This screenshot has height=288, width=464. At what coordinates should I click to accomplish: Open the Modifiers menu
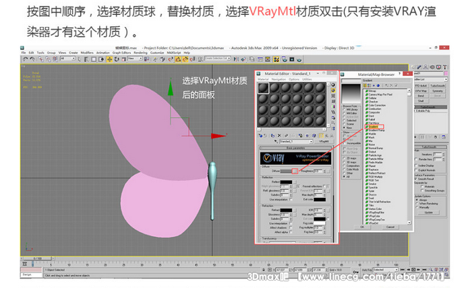tap(87, 52)
